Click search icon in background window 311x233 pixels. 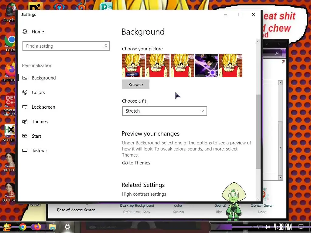pyautogui.click(x=277, y=53)
